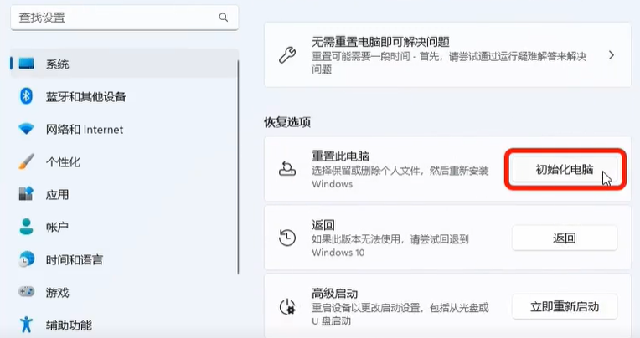Viewport: 640px width, 338px height.
Task: Click the 如果此版本无法使用 description text
Action: coord(390,246)
